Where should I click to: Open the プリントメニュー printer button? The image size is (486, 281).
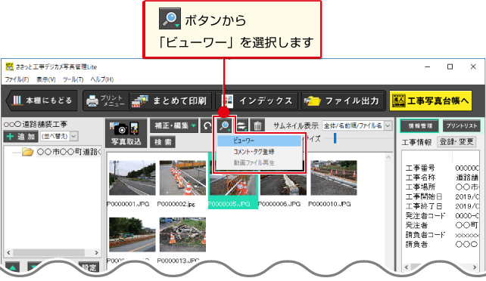pyautogui.click(x=106, y=100)
